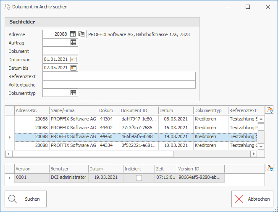
Task: Click the search archive icon in title bar
Action: 7,7
